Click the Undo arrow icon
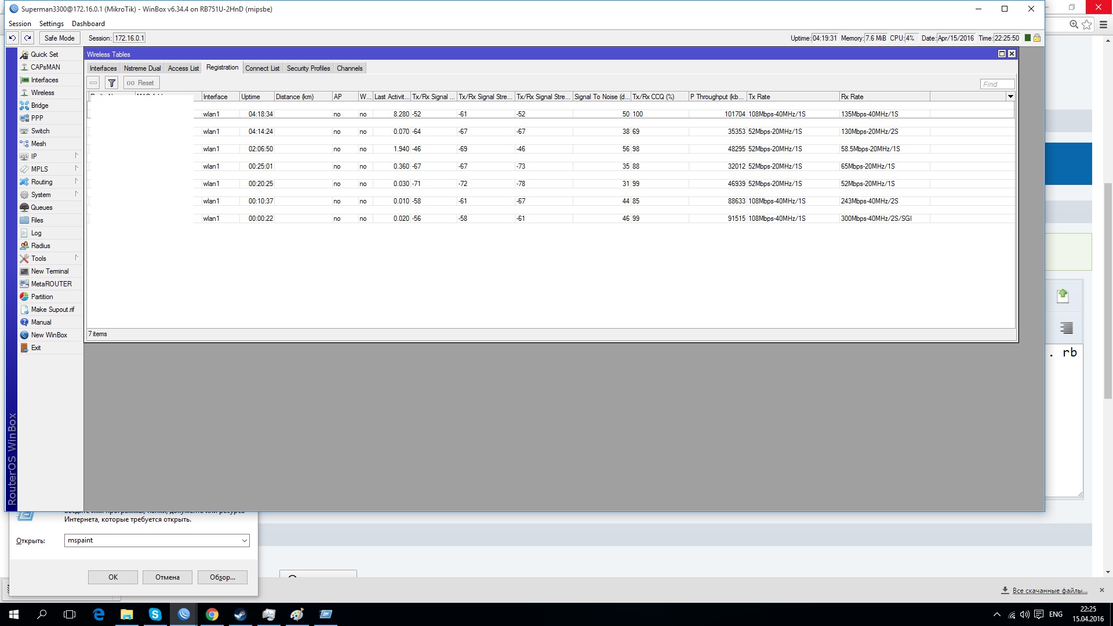The height and width of the screenshot is (626, 1113). click(x=12, y=38)
